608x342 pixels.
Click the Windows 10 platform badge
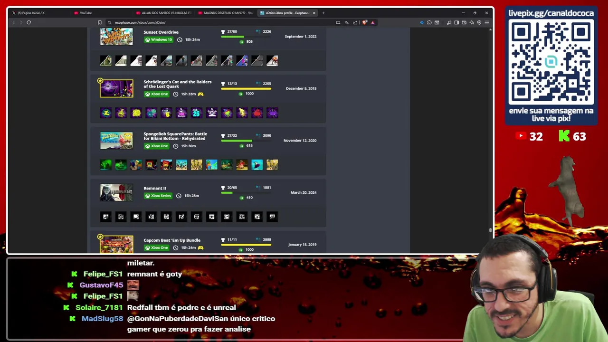pyautogui.click(x=159, y=39)
